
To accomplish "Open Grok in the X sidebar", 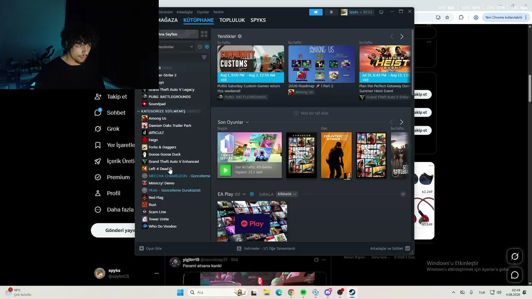I will point(107,129).
